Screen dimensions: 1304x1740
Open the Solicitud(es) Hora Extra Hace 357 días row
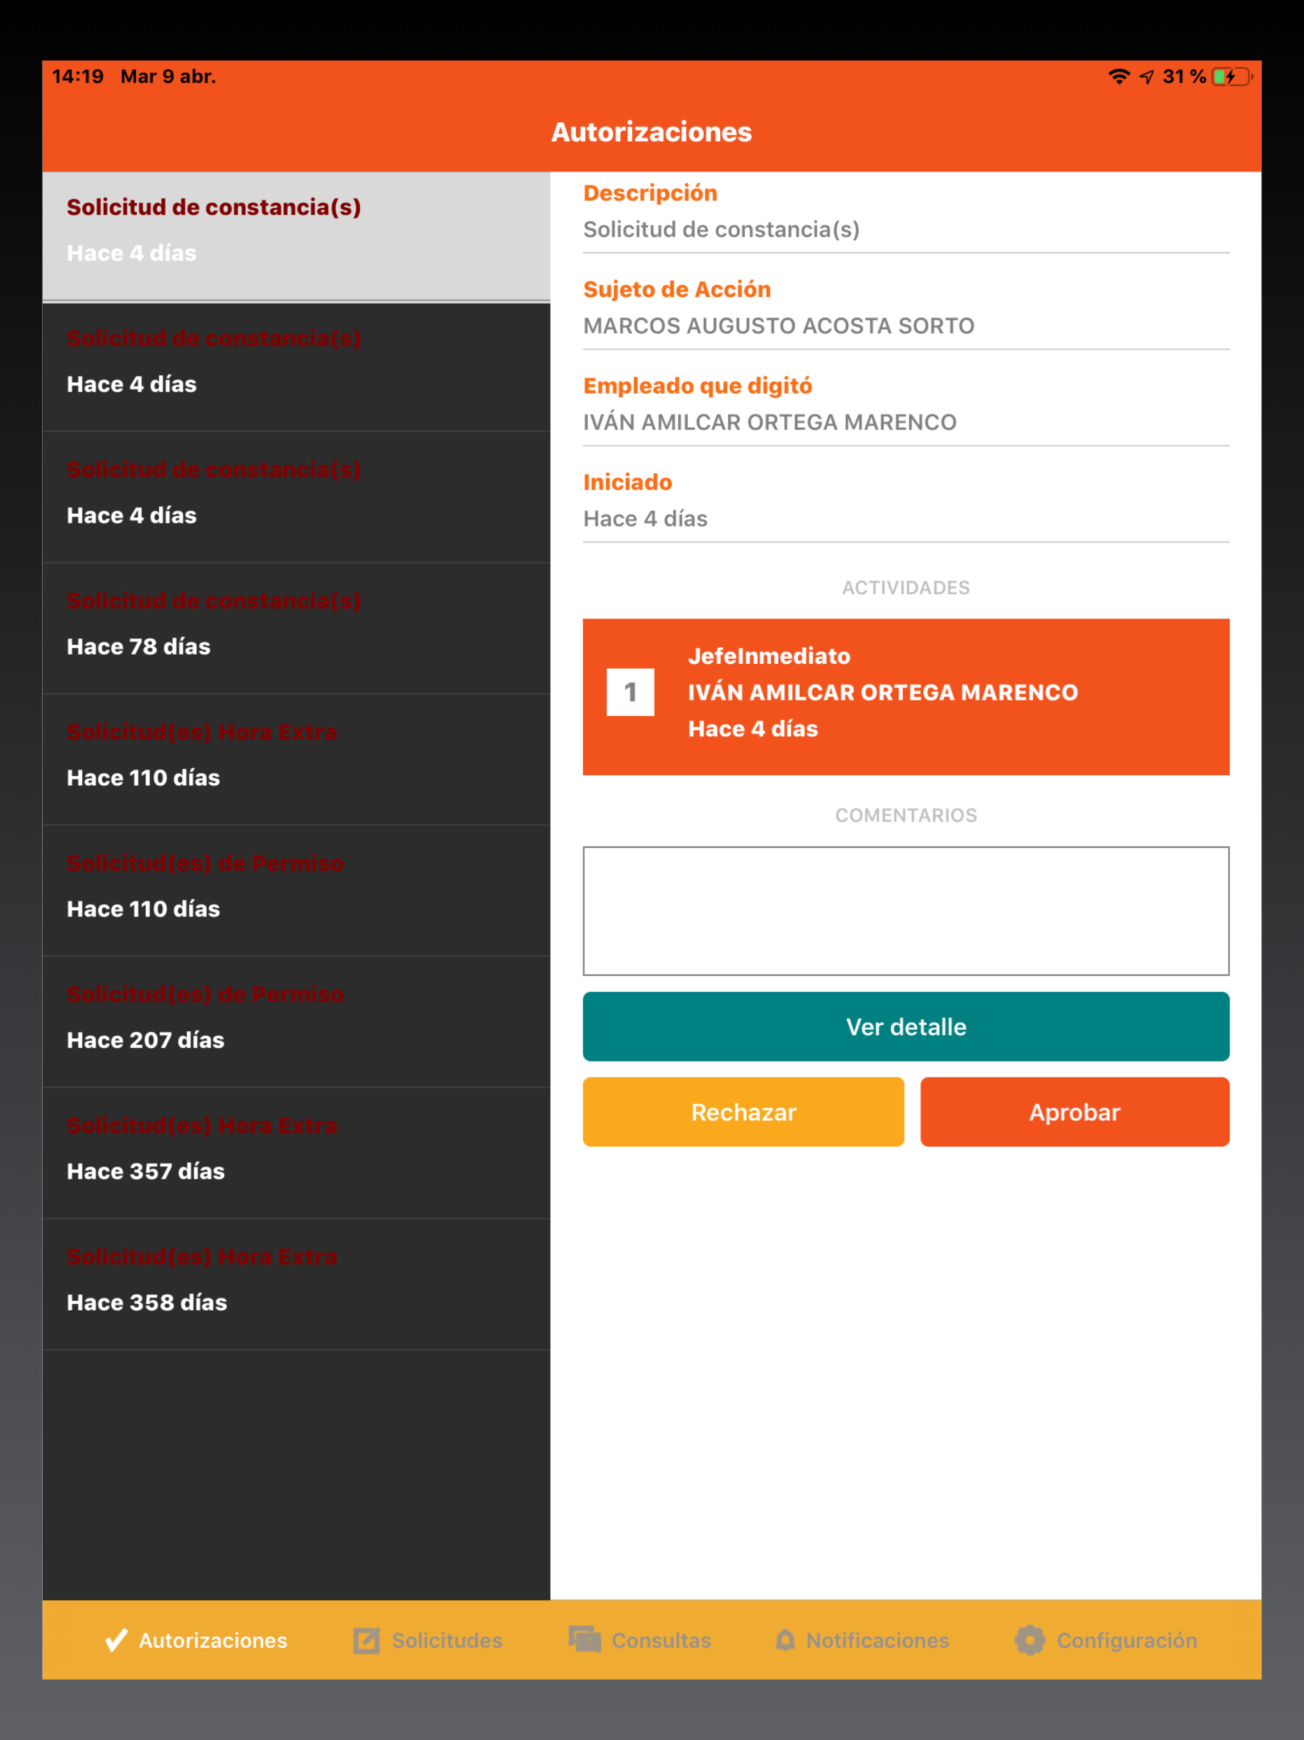pos(297,1154)
